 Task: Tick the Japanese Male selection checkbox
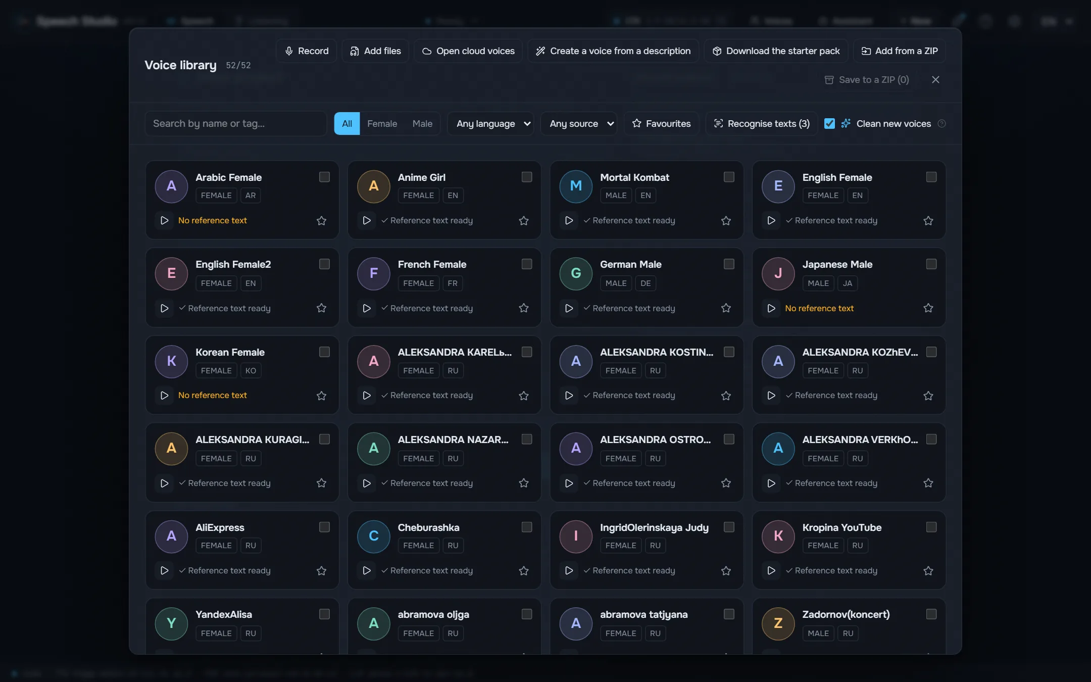click(x=931, y=264)
